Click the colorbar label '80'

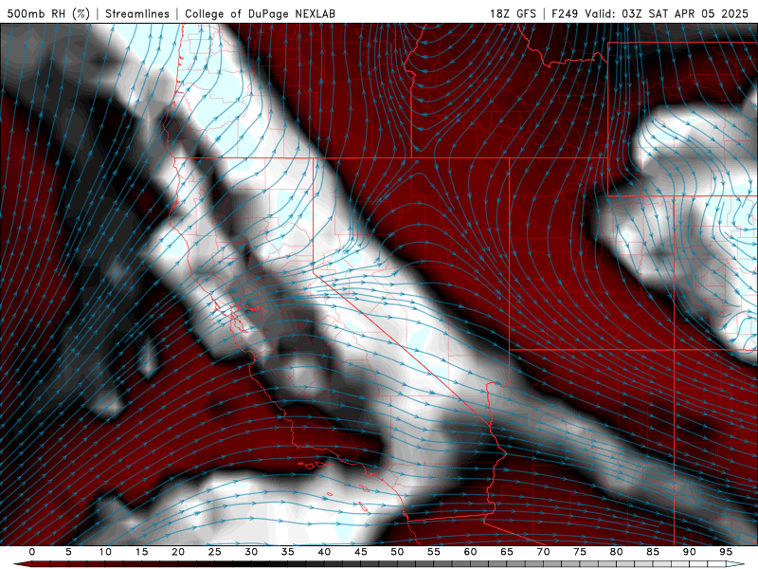pyautogui.click(x=617, y=552)
